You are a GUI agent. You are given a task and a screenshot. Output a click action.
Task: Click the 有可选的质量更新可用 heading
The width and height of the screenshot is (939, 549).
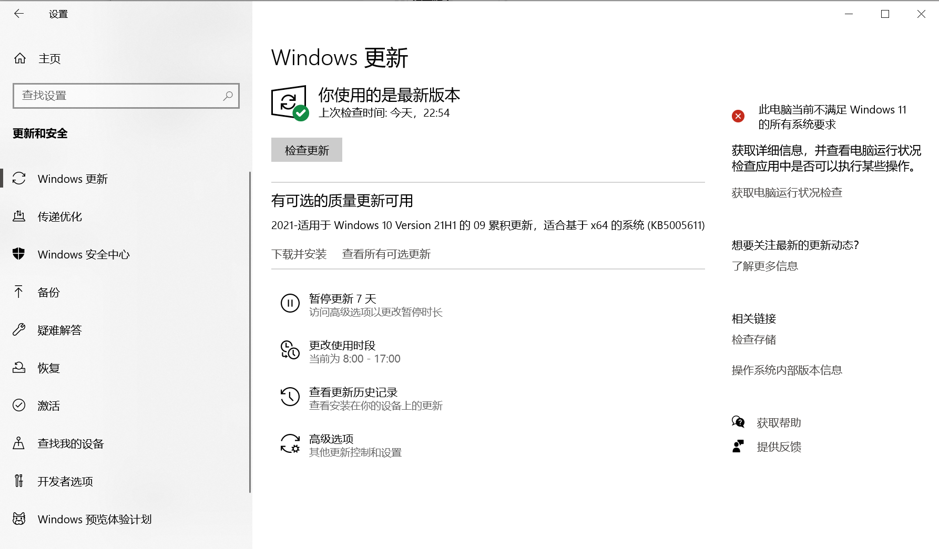point(342,201)
